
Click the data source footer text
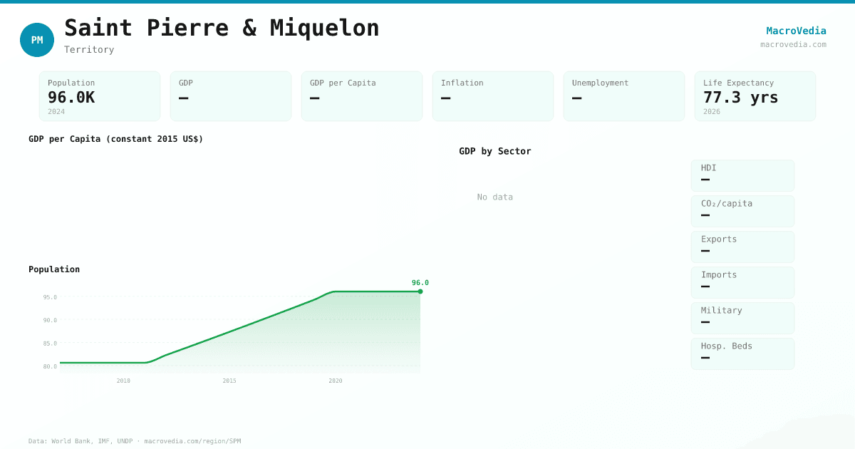pos(135,441)
